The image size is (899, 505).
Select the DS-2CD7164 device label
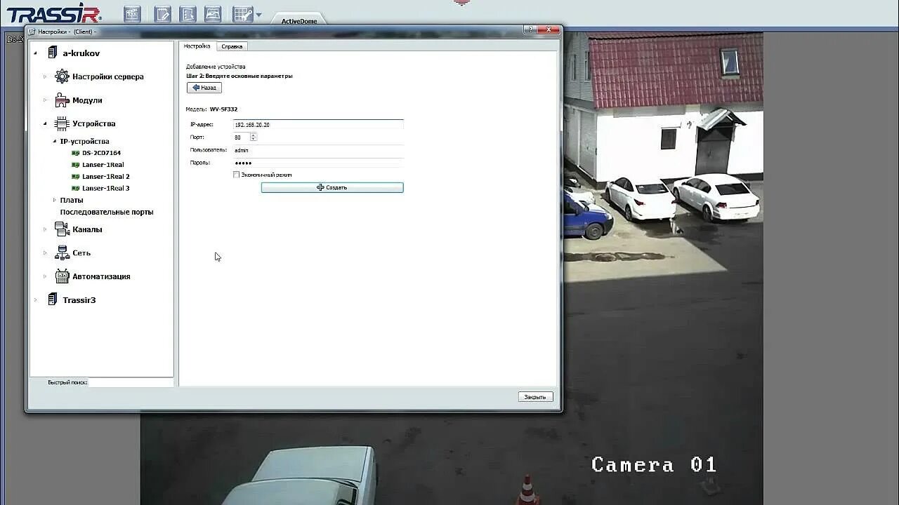click(x=101, y=153)
